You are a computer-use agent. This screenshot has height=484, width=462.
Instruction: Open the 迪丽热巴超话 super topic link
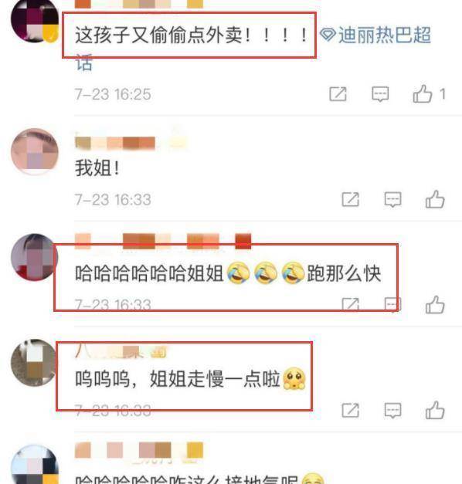coord(375,35)
